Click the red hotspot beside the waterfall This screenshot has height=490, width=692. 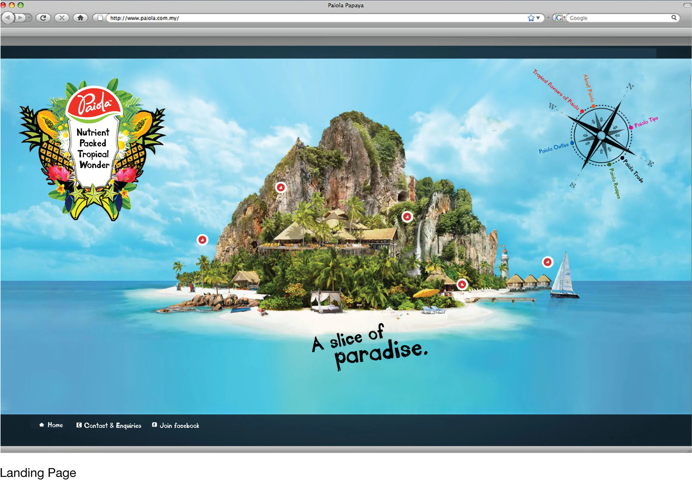click(407, 217)
